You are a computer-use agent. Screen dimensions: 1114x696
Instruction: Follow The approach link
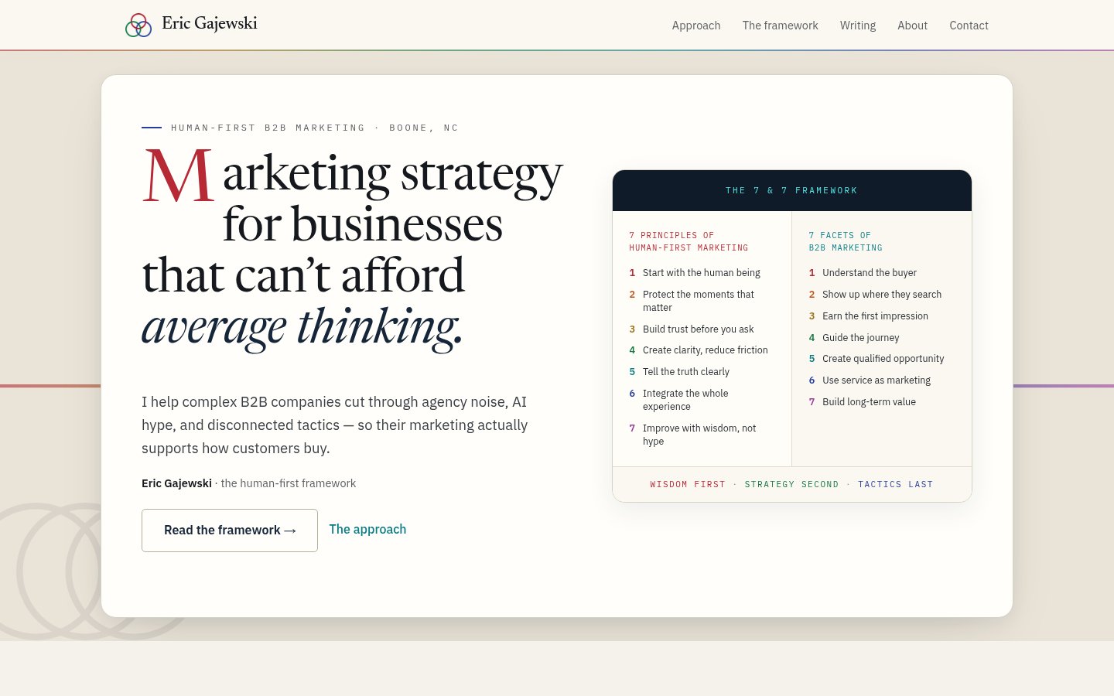click(x=367, y=529)
